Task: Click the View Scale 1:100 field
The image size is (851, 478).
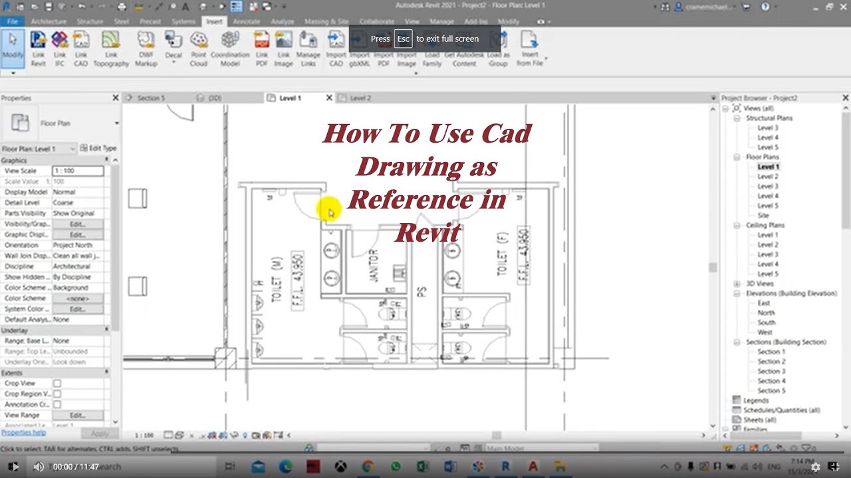Action: 78,171
